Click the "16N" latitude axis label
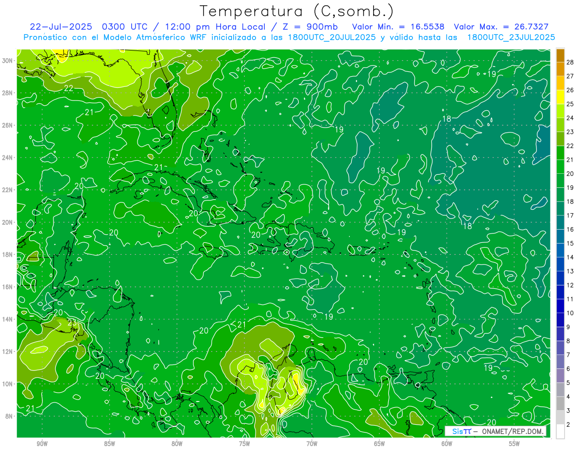This screenshot has height=450, width=583. coord(7,287)
